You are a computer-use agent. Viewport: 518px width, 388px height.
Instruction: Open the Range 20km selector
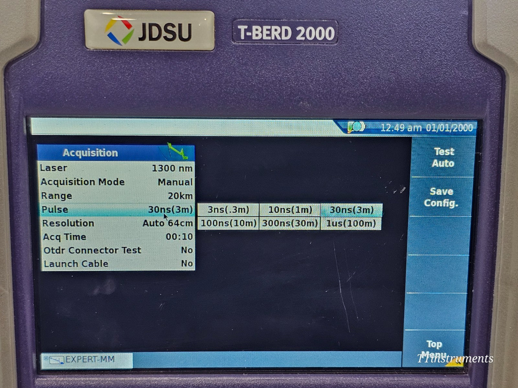(117, 196)
